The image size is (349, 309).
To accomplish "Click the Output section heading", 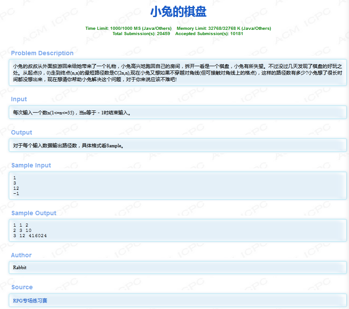I will point(21,132).
